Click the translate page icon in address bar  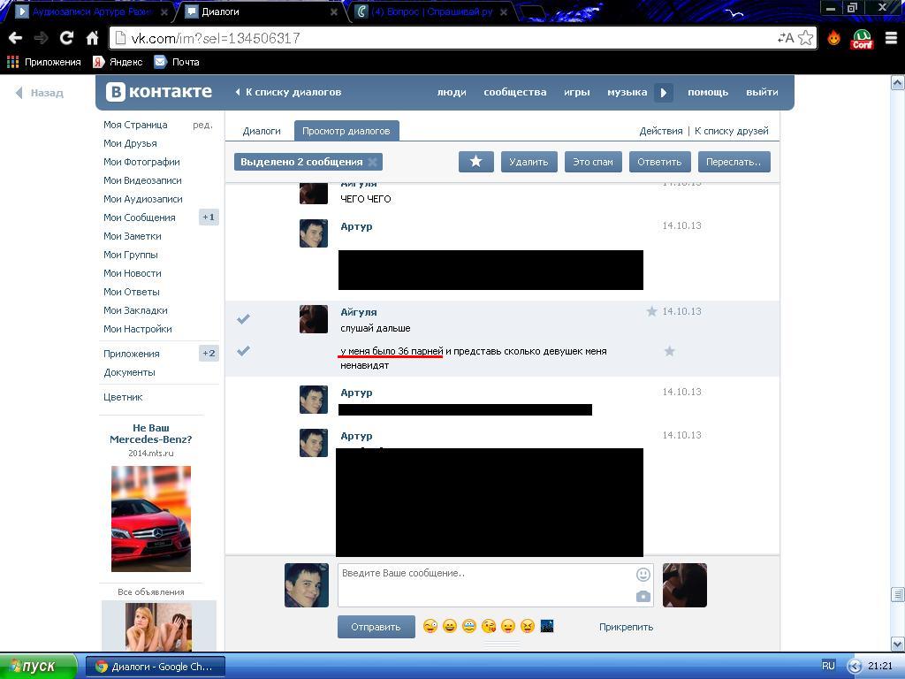[x=786, y=38]
